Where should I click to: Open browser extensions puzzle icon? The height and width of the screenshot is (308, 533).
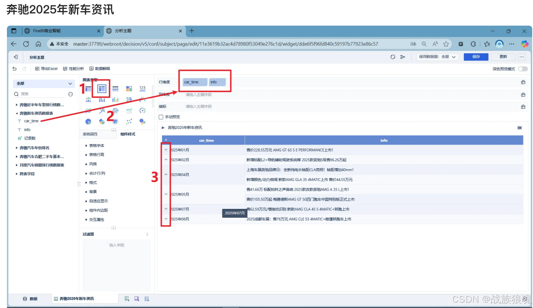[x=473, y=44]
